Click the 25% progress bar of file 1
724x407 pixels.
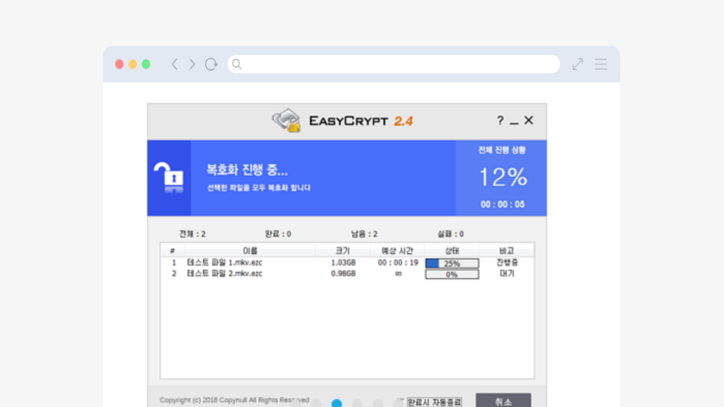pyautogui.click(x=451, y=262)
